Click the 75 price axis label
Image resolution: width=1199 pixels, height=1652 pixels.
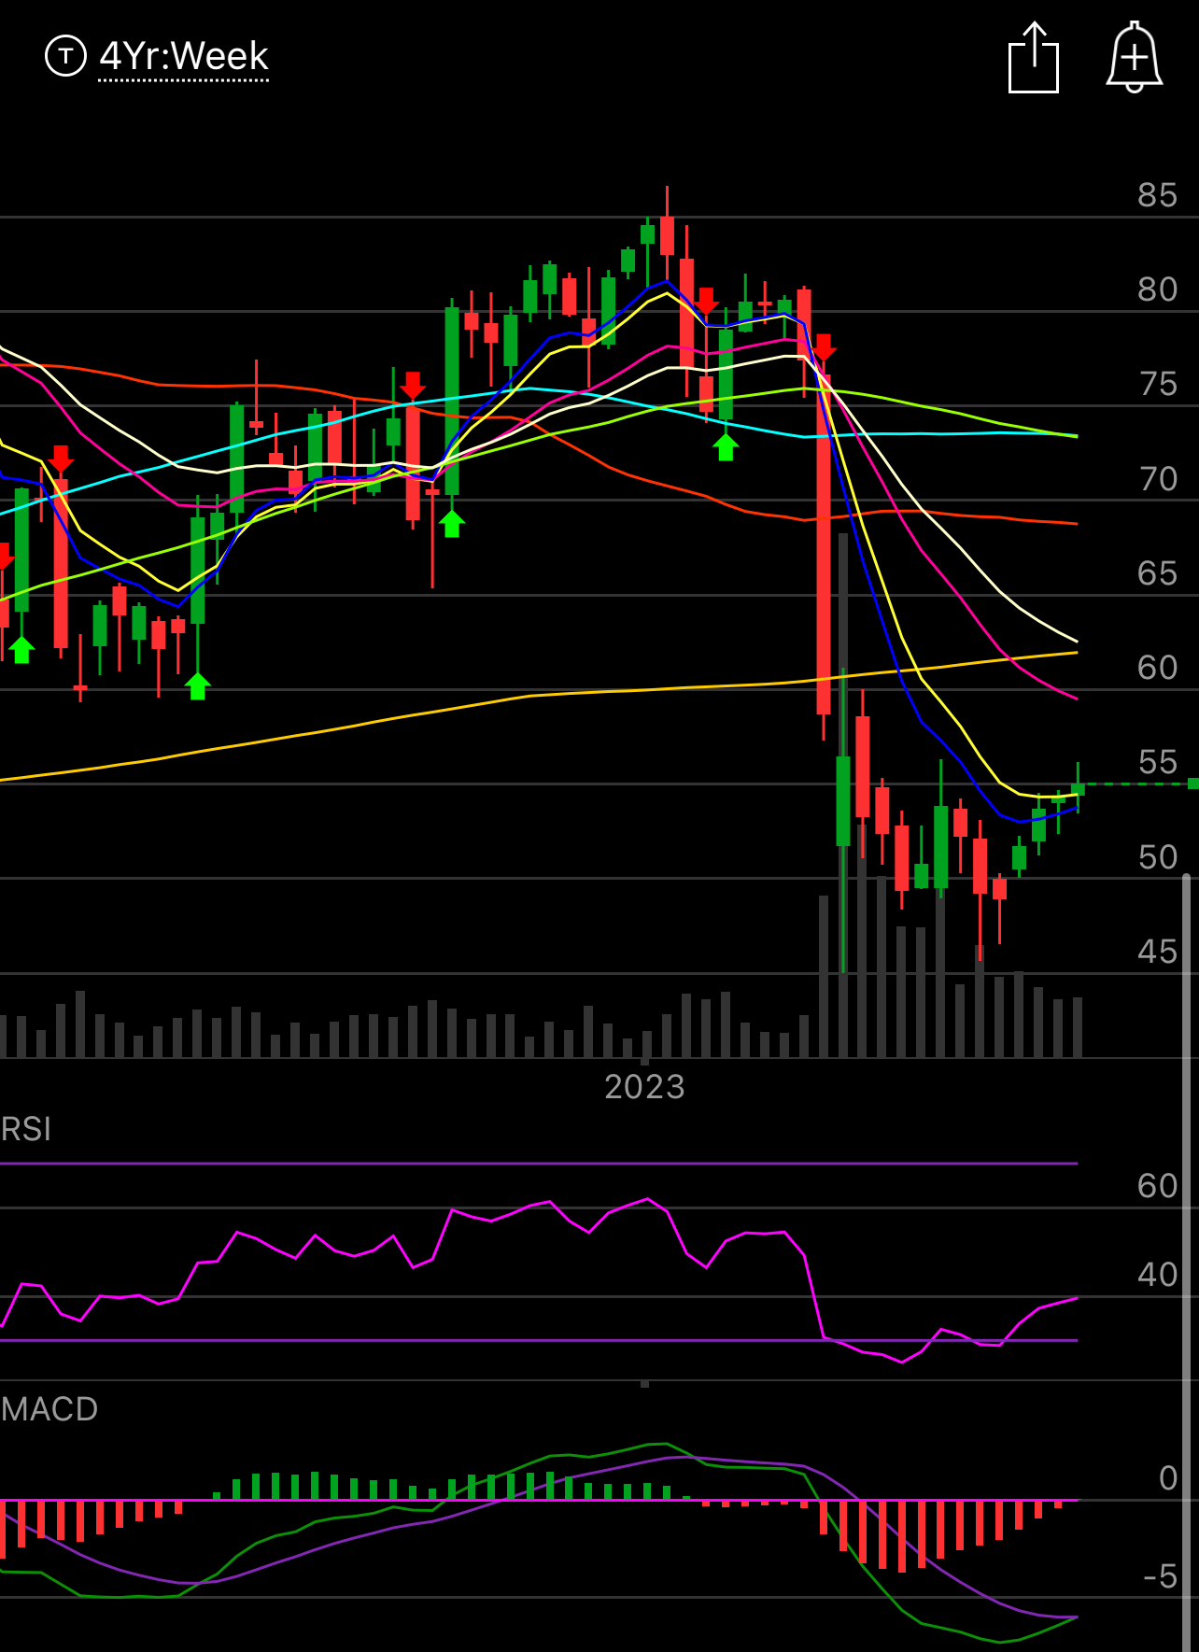pyautogui.click(x=1158, y=384)
